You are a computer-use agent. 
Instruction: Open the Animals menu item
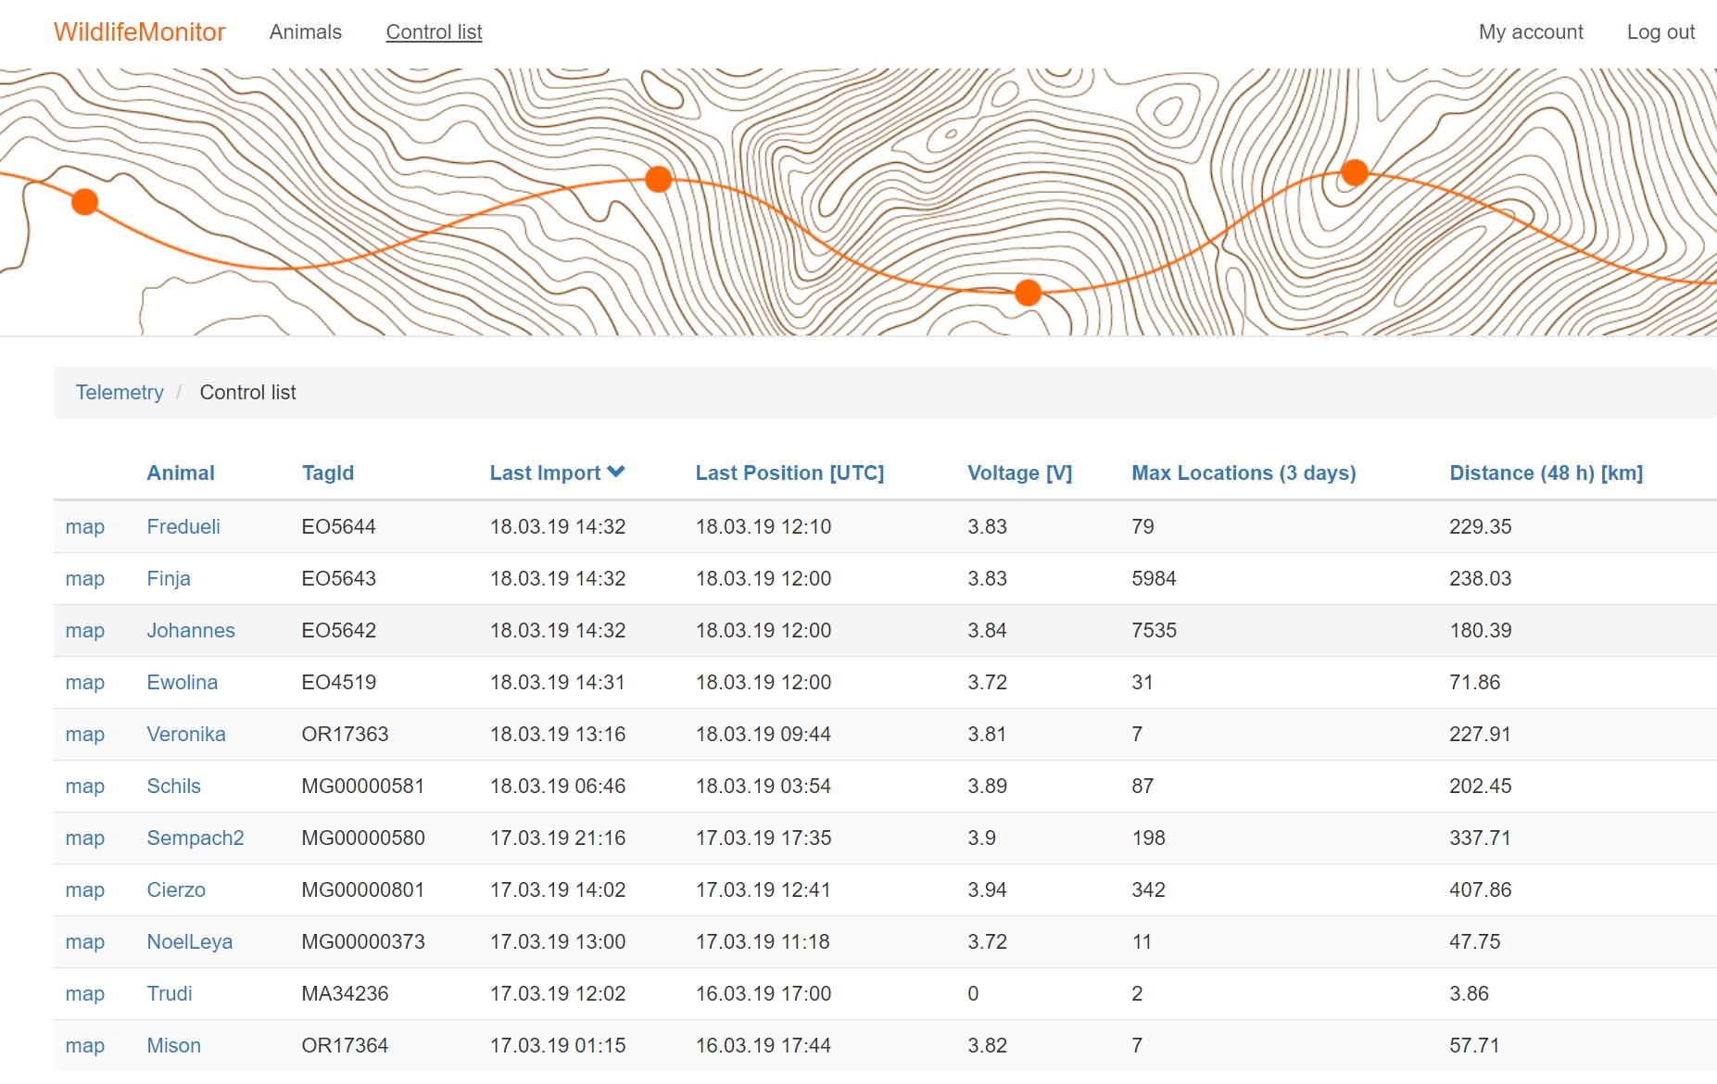(305, 32)
